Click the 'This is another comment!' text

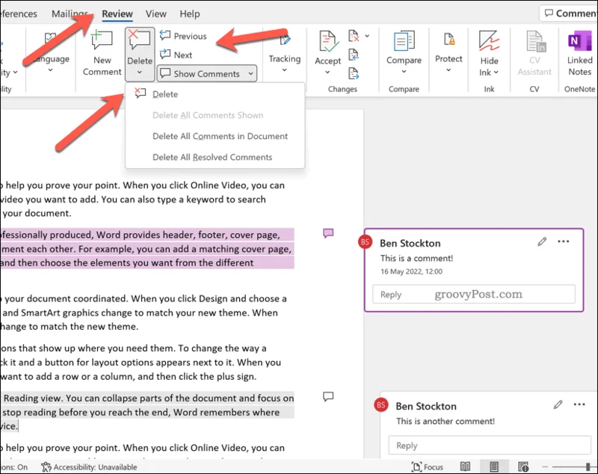point(445,421)
